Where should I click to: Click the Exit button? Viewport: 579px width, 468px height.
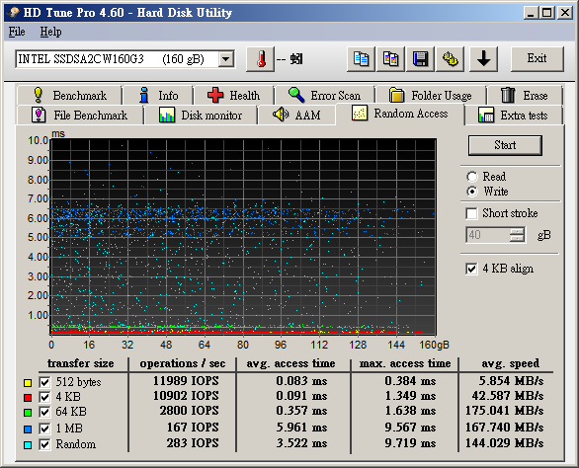pyautogui.click(x=537, y=58)
